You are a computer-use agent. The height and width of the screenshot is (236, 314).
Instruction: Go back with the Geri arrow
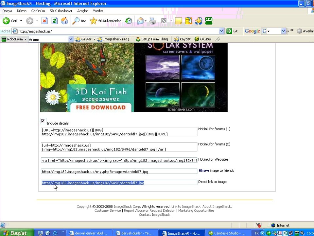[x=10, y=21]
